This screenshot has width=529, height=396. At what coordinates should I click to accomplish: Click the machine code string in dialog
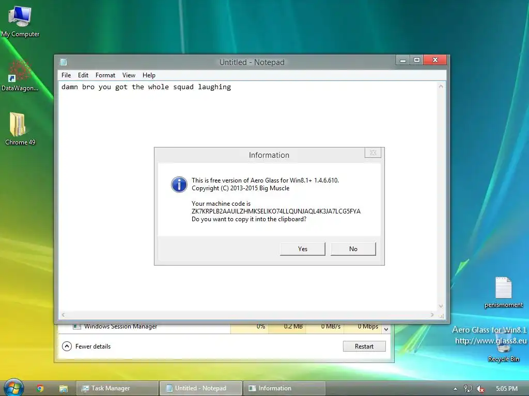(x=276, y=211)
